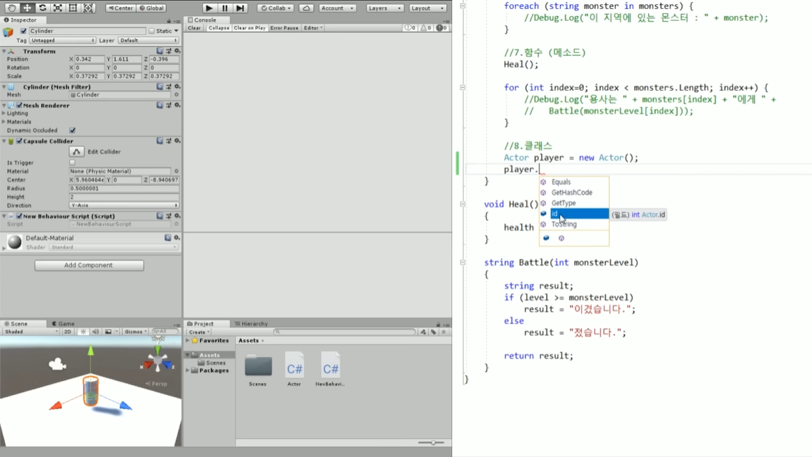Screen dimensions: 812x457
Task: Click the Pause button
Action: [225, 8]
